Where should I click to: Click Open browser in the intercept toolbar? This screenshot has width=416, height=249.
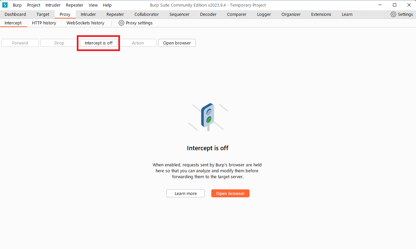(x=177, y=43)
